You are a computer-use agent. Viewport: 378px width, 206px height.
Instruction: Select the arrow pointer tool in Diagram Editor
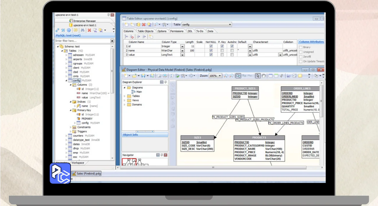tap(258, 76)
